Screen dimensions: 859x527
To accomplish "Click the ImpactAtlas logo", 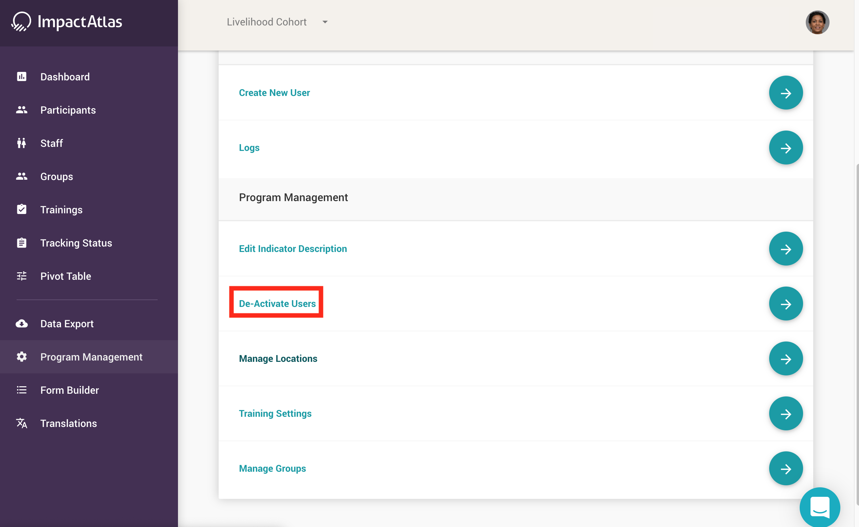I will (x=66, y=22).
